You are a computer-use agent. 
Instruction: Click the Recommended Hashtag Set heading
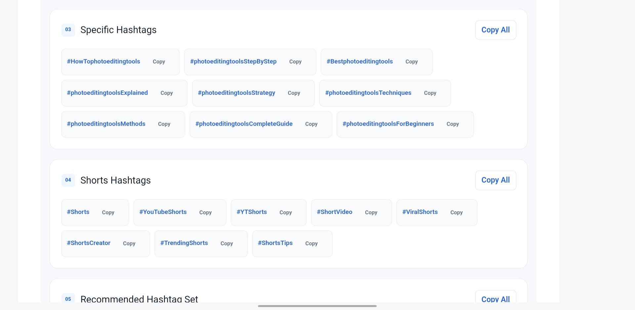coord(139,298)
